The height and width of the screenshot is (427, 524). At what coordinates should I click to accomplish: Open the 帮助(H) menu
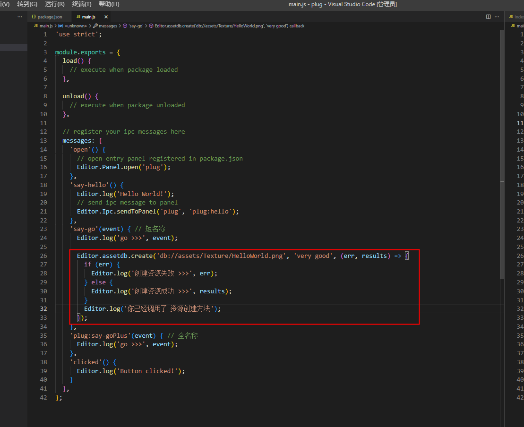point(109,4)
